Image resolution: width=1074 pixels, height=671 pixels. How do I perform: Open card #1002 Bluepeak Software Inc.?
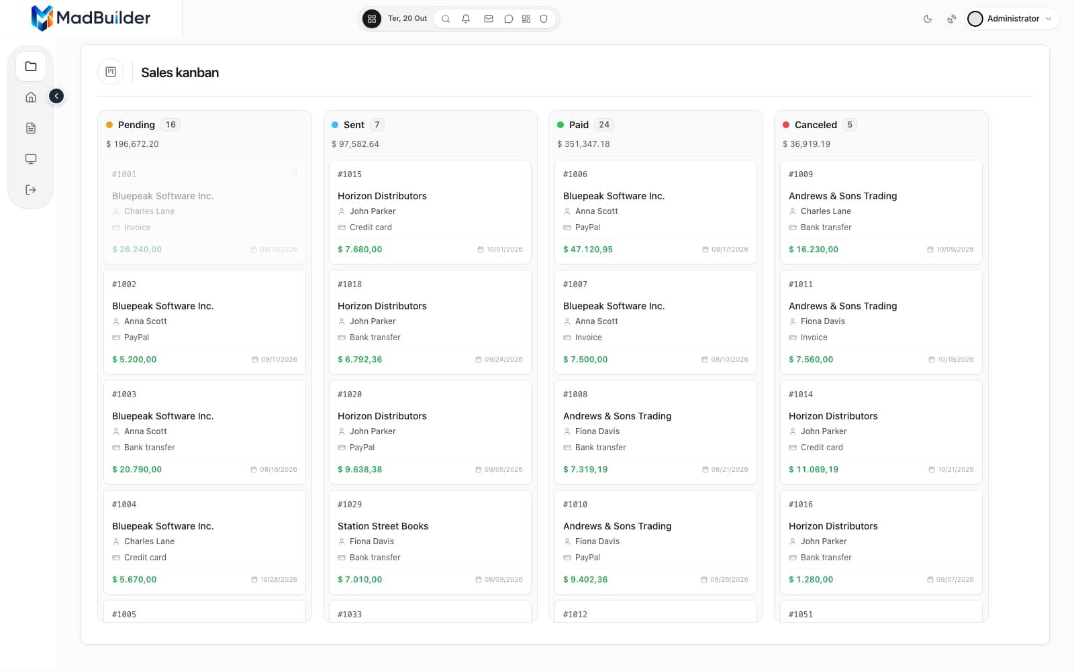[205, 322]
